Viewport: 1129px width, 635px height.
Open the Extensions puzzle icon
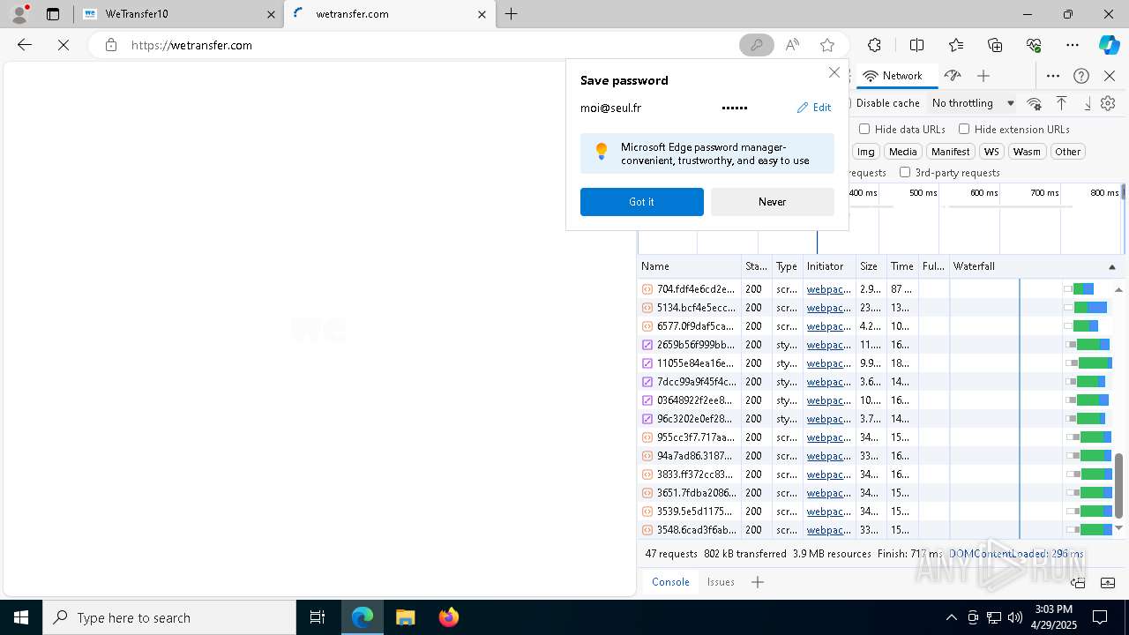click(874, 45)
